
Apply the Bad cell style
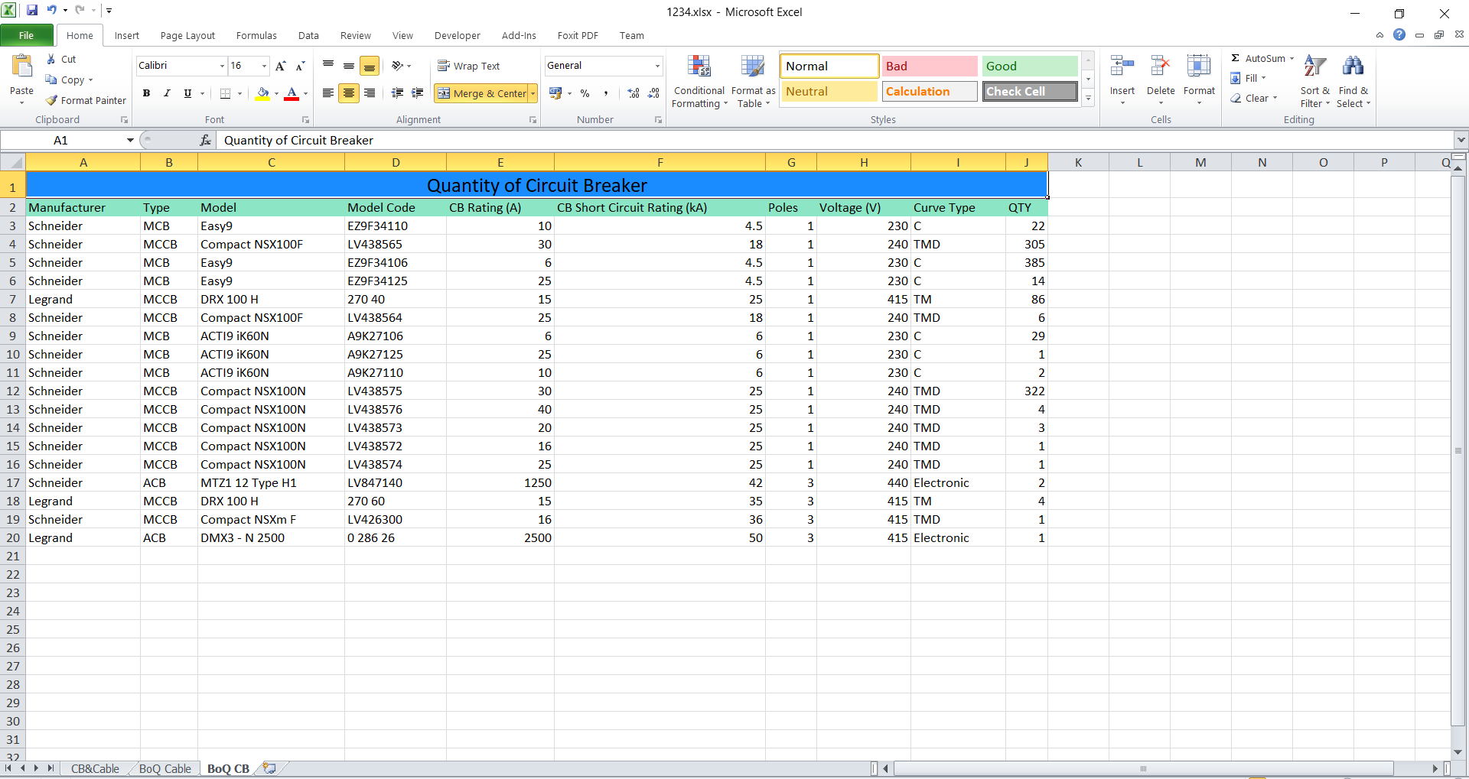pos(929,66)
